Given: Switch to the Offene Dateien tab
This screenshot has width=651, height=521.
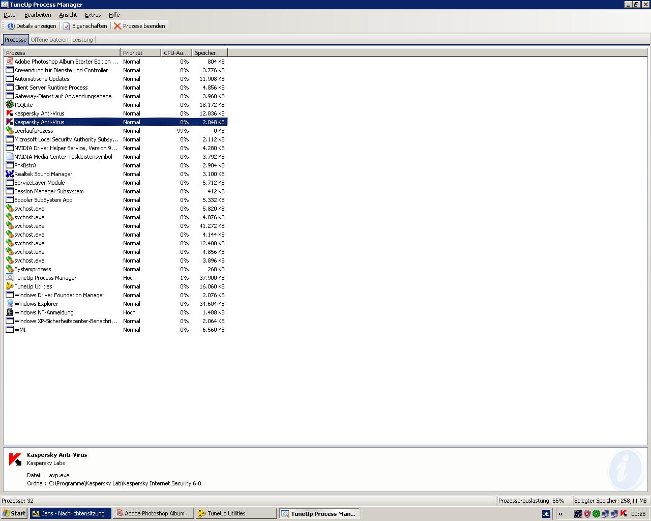Looking at the screenshot, I should [49, 40].
